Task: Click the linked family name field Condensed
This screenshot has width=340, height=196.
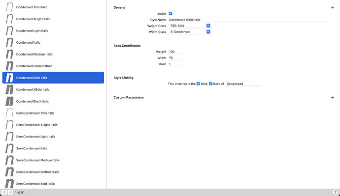Action: pyautogui.click(x=243, y=84)
